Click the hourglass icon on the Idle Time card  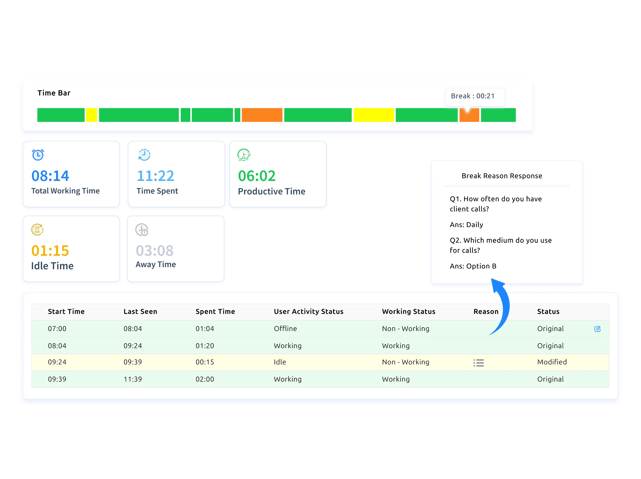point(37,229)
